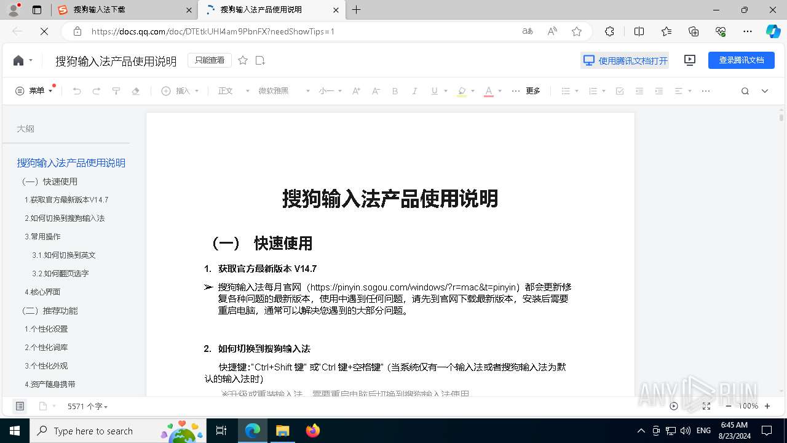Screen dimensions: 787x443
Task: Click the home icon in Tencent Docs header
Action: 18,60
